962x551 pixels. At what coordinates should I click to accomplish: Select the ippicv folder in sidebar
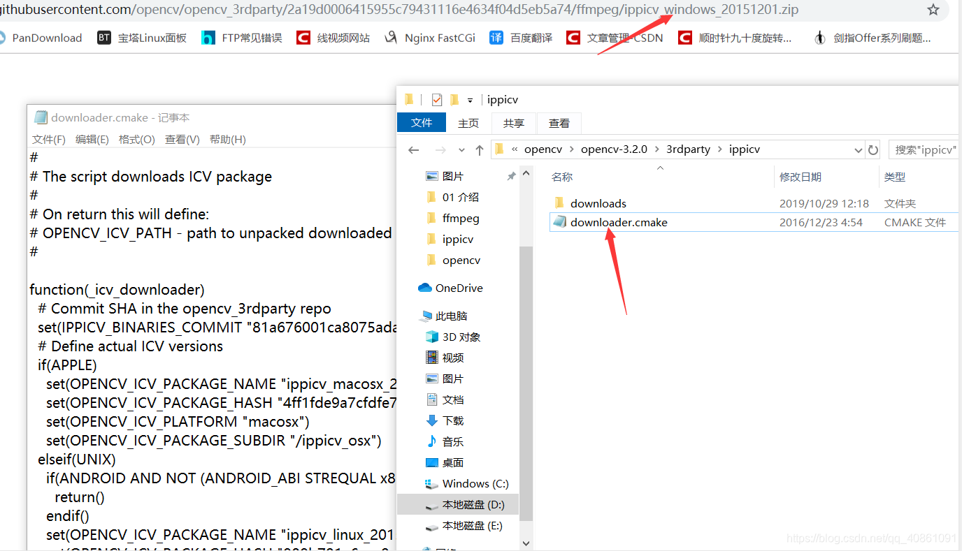pos(450,239)
